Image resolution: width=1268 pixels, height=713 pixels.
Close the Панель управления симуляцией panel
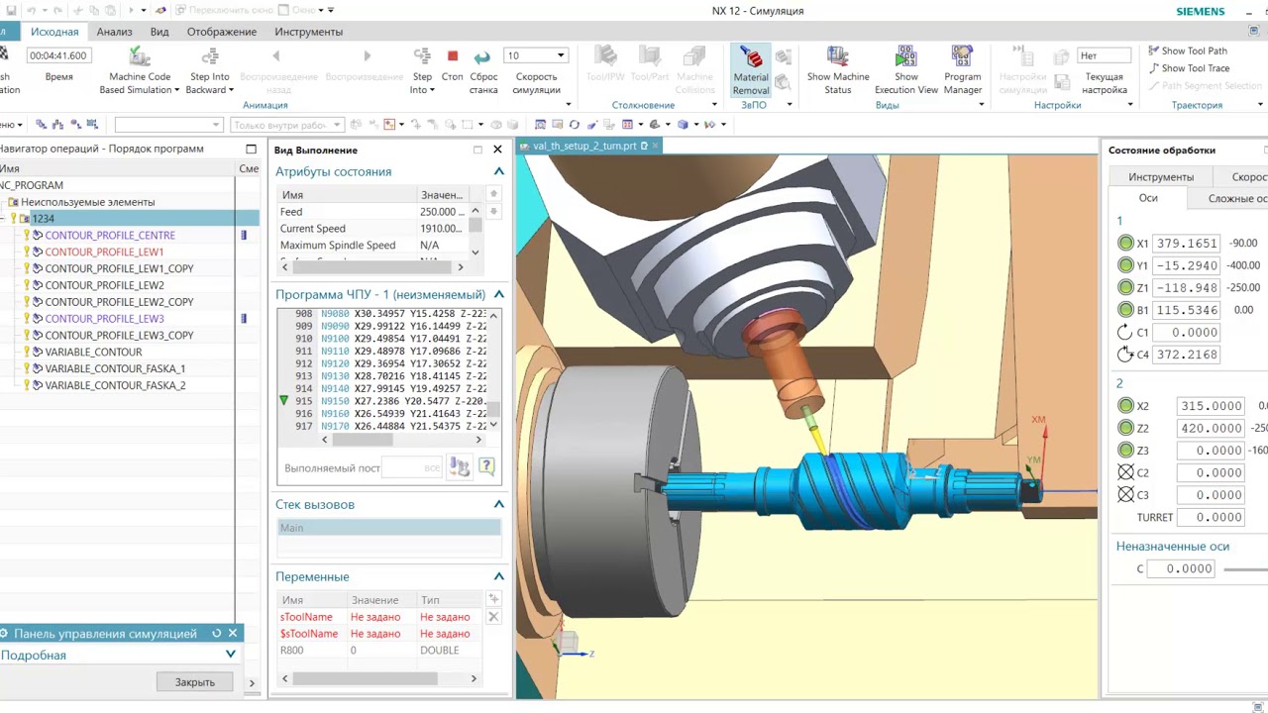233,633
